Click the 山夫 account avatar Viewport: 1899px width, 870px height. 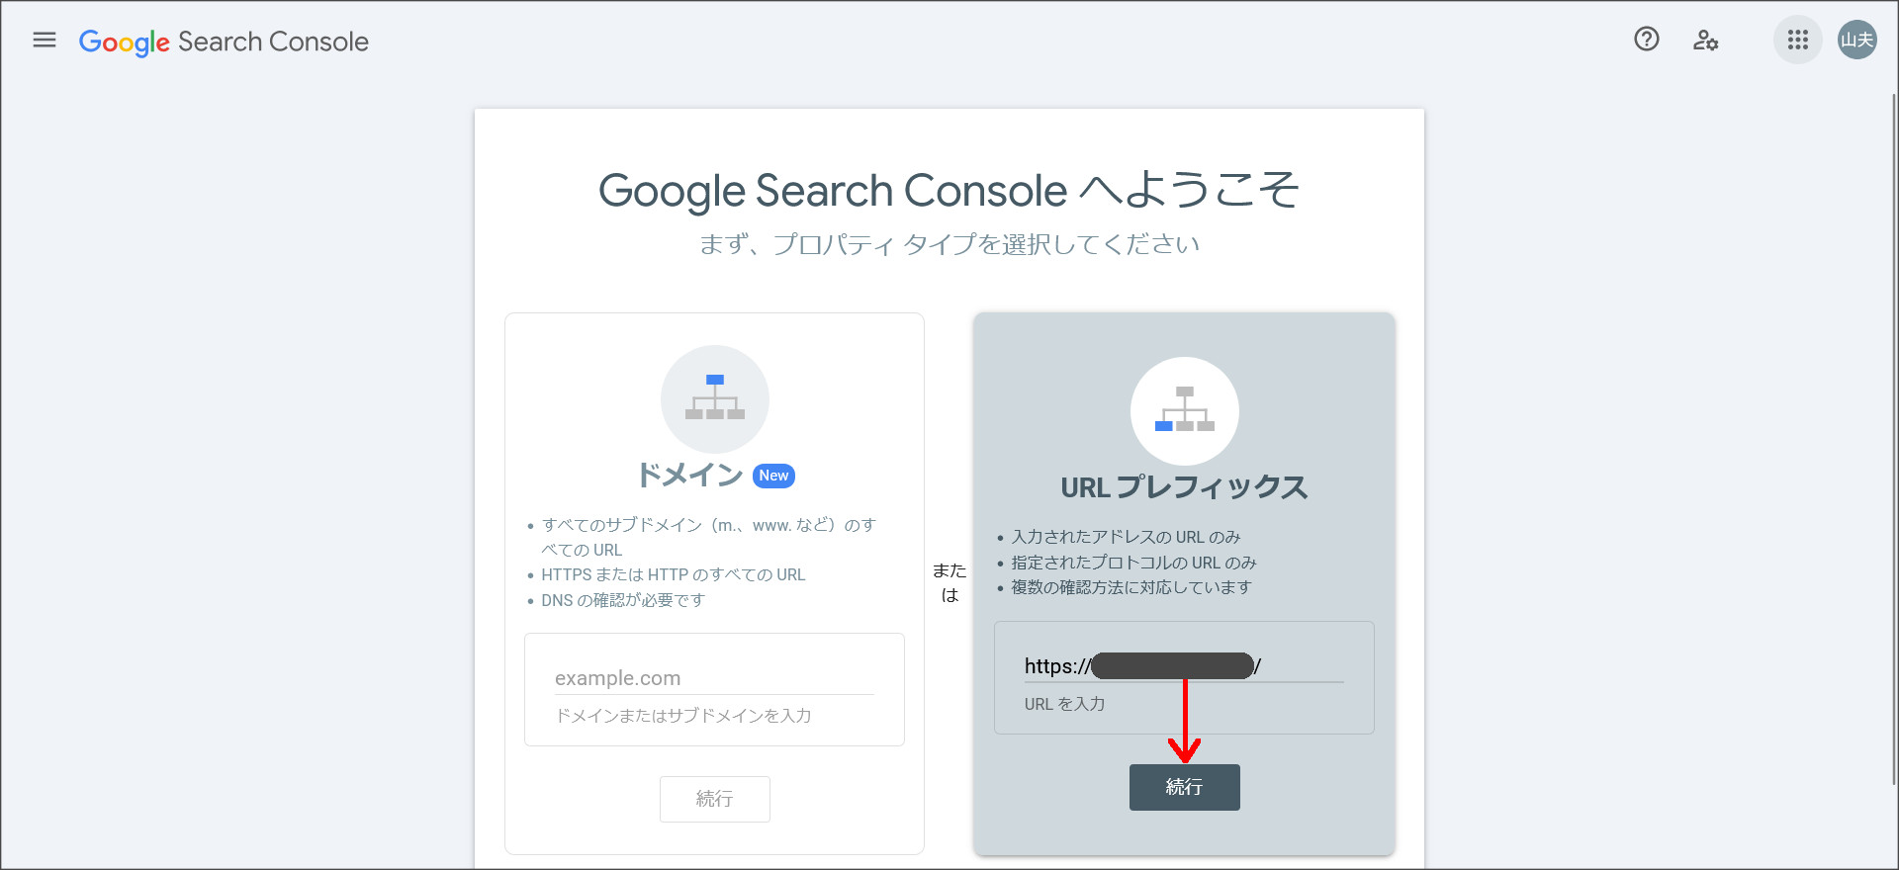coord(1857,41)
